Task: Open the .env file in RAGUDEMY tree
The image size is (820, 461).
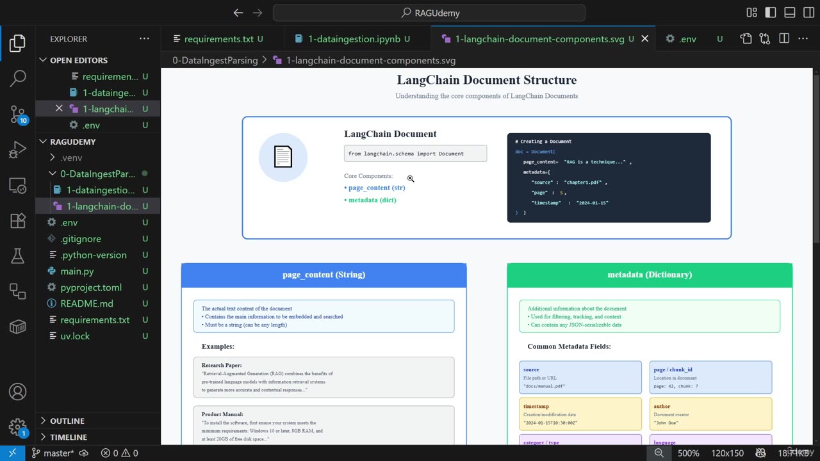Action: click(97, 222)
